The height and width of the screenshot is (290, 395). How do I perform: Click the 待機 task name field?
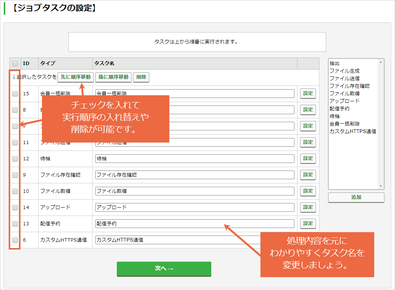195,159
